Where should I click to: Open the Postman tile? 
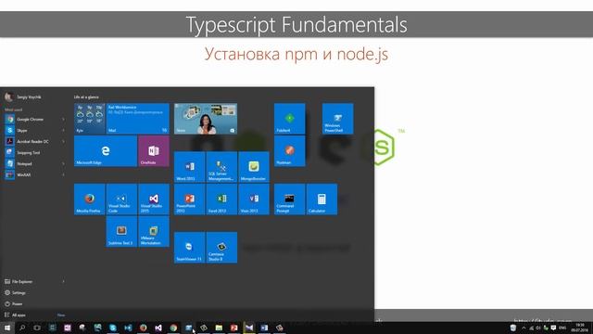tap(289, 150)
